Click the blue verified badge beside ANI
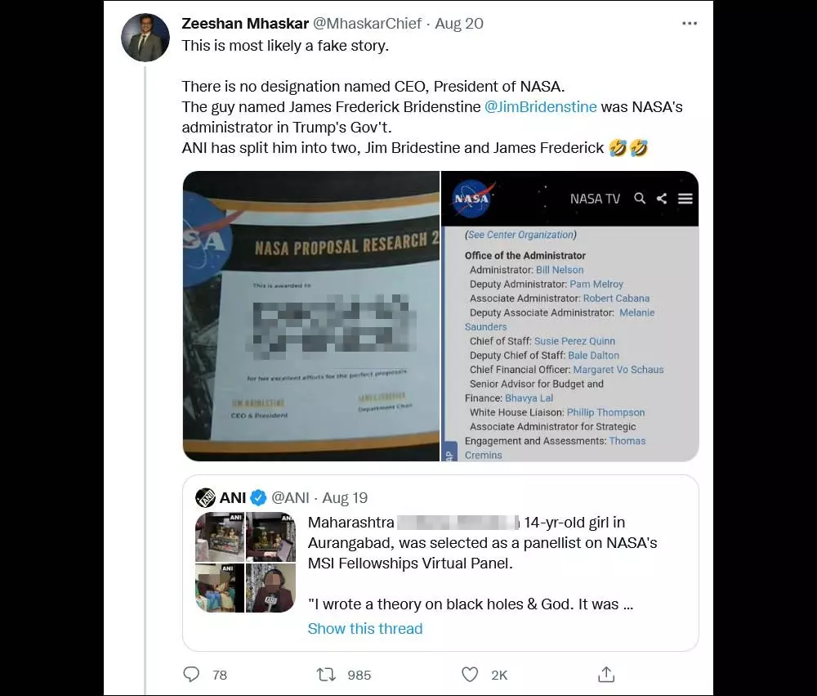The width and height of the screenshot is (817, 696). (x=258, y=498)
